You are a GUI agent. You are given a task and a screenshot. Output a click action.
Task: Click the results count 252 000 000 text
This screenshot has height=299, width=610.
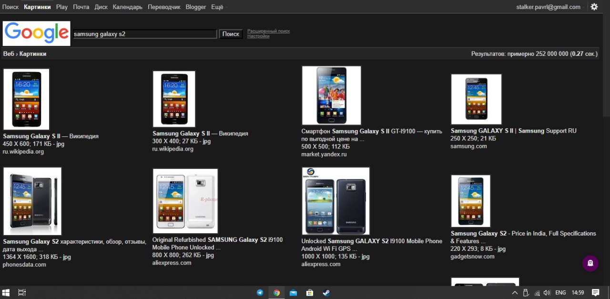(x=534, y=54)
